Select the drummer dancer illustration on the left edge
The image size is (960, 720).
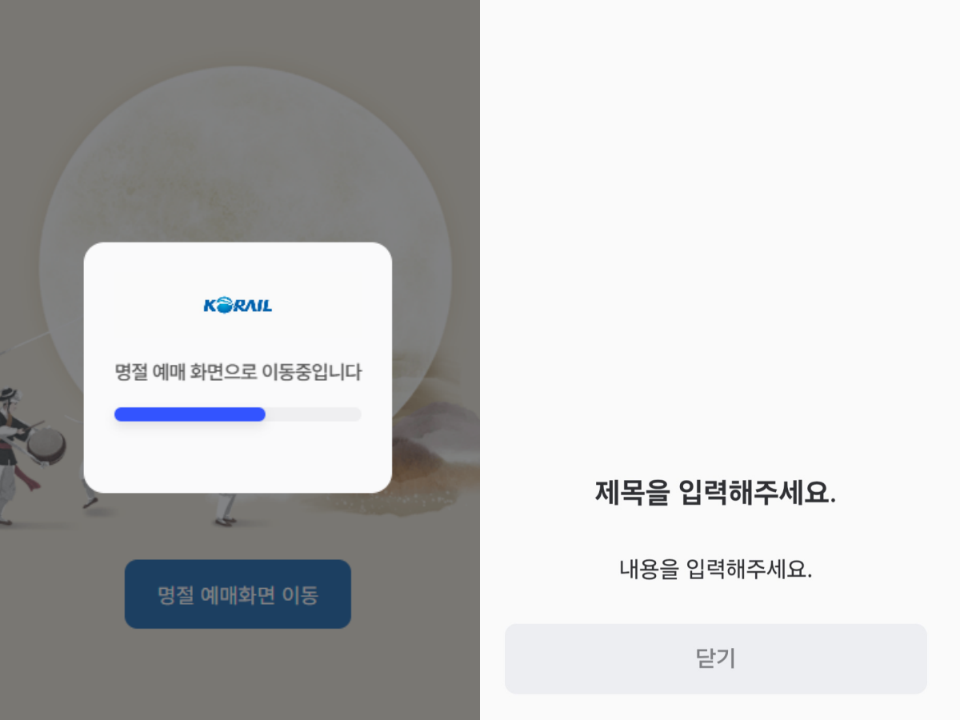click(x=32, y=448)
